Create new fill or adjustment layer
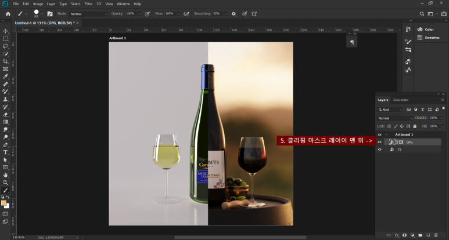Viewport: 449px width, 240px height. (x=412, y=235)
